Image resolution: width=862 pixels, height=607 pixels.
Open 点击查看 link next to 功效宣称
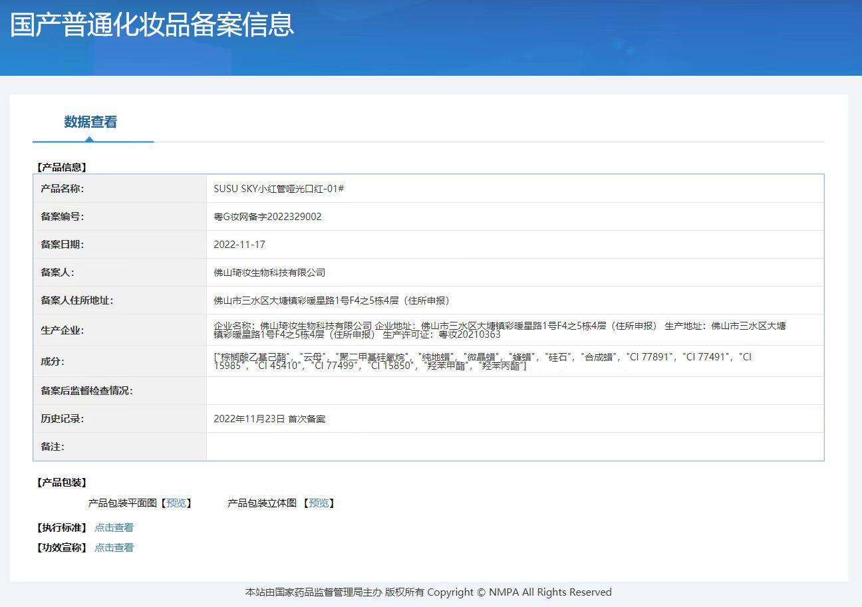(x=114, y=548)
